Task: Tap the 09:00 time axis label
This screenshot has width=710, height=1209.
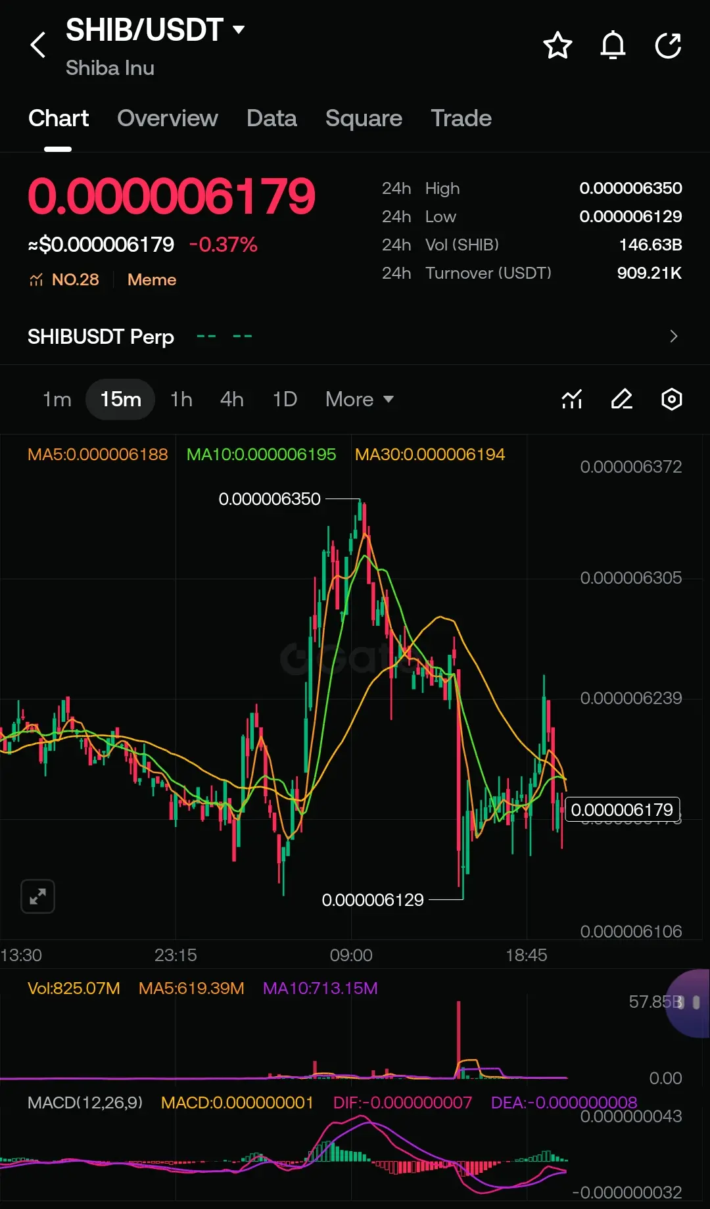Action: [x=351, y=955]
